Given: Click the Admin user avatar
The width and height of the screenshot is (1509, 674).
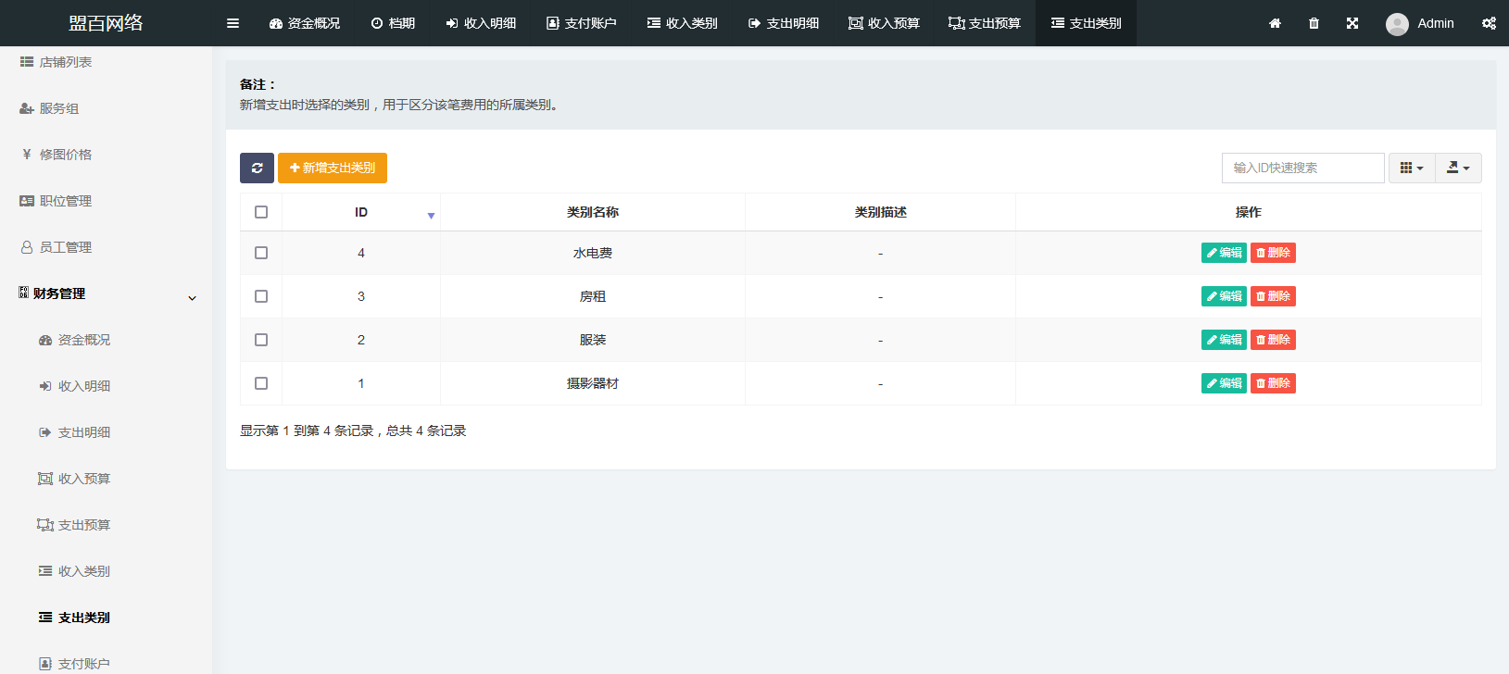Looking at the screenshot, I should 1397,24.
